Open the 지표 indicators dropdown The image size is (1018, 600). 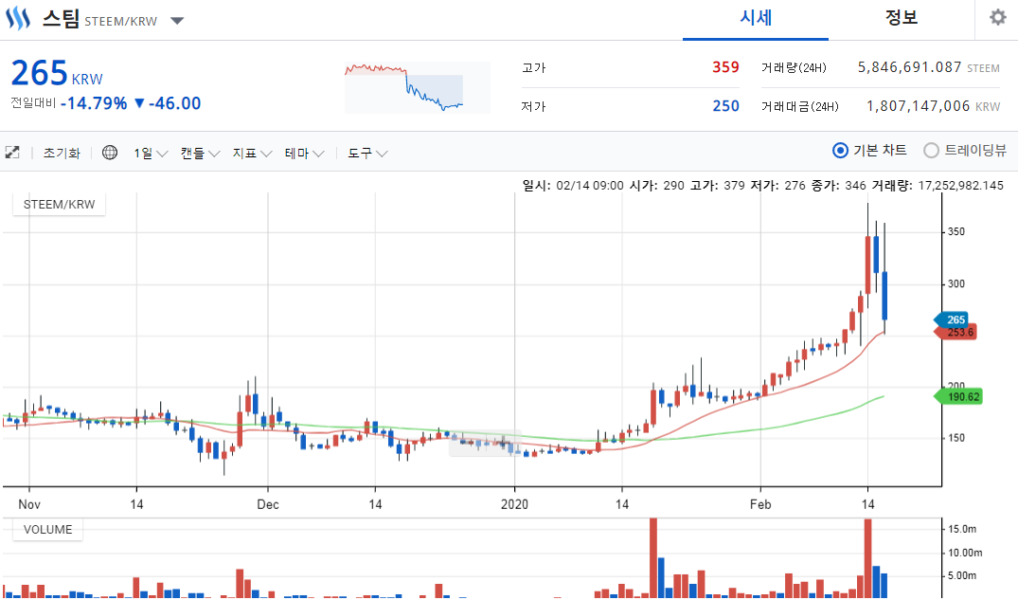pyautogui.click(x=252, y=154)
